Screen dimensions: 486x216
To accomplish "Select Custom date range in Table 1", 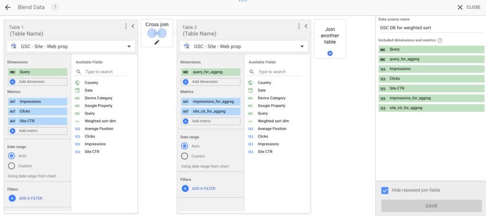I will [x=11, y=166].
